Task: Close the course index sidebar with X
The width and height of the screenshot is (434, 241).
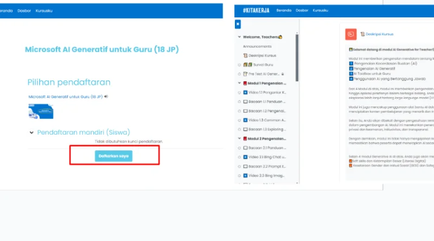Action: click(x=238, y=24)
